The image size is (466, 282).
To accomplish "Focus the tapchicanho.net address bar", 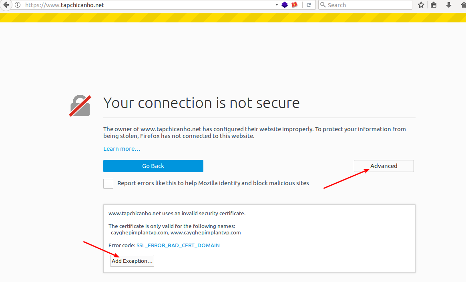I will coord(149,5).
